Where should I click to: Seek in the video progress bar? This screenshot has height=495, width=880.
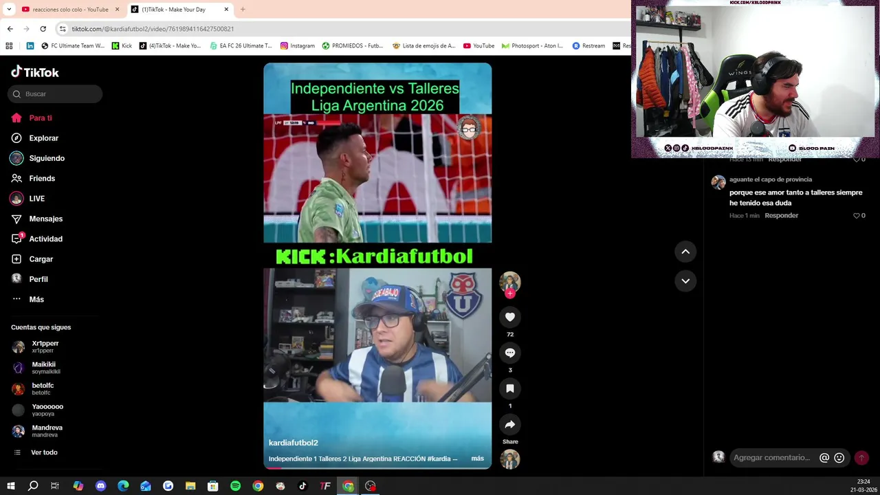377,467
